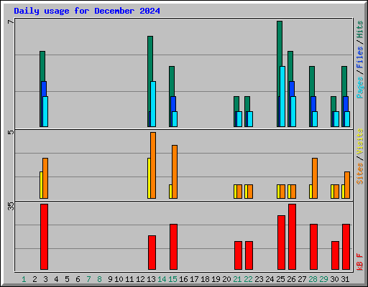Click the red KB bar for day 22
The width and height of the screenshot is (368, 287).
click(249, 255)
